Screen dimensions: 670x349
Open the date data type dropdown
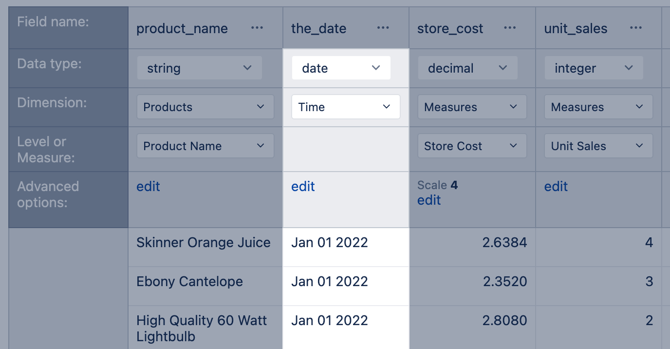coord(341,68)
